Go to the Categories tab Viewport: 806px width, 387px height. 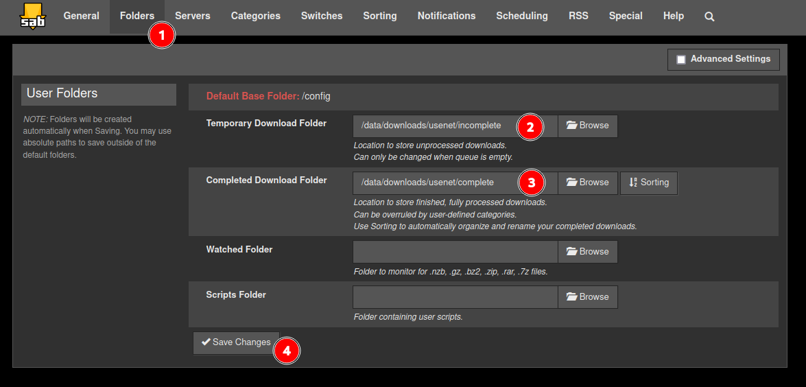(255, 16)
